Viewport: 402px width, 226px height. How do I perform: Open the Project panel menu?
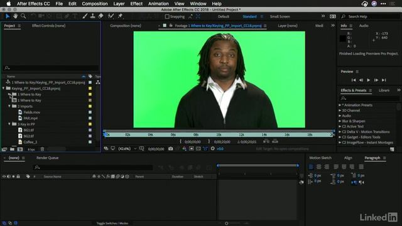pos(19,26)
